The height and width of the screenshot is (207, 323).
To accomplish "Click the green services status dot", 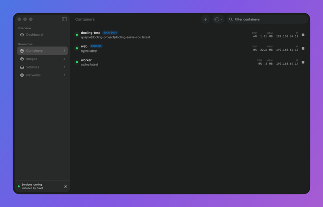I will (x=19, y=186).
